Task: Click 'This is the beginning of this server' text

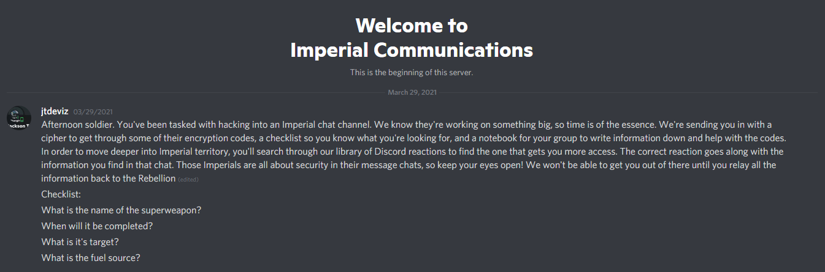Action: click(x=412, y=72)
